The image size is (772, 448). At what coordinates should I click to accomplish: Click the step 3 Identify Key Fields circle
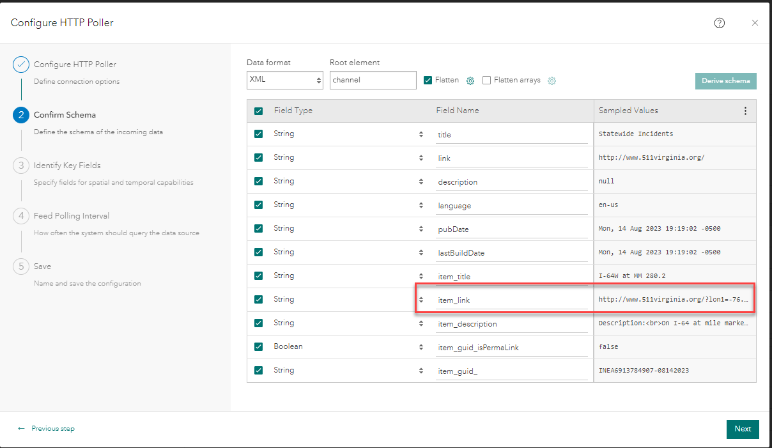(x=20, y=165)
